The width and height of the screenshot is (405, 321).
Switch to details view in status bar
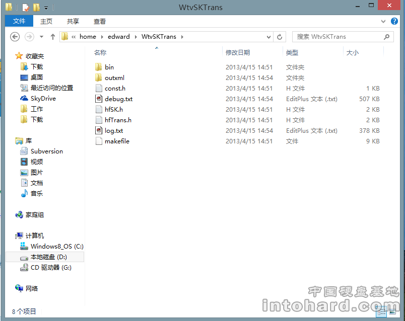(x=382, y=312)
